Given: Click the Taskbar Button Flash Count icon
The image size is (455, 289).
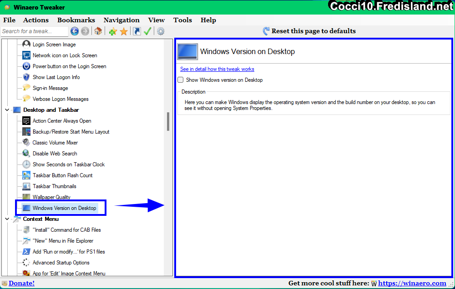Looking at the screenshot, I should tap(26, 175).
